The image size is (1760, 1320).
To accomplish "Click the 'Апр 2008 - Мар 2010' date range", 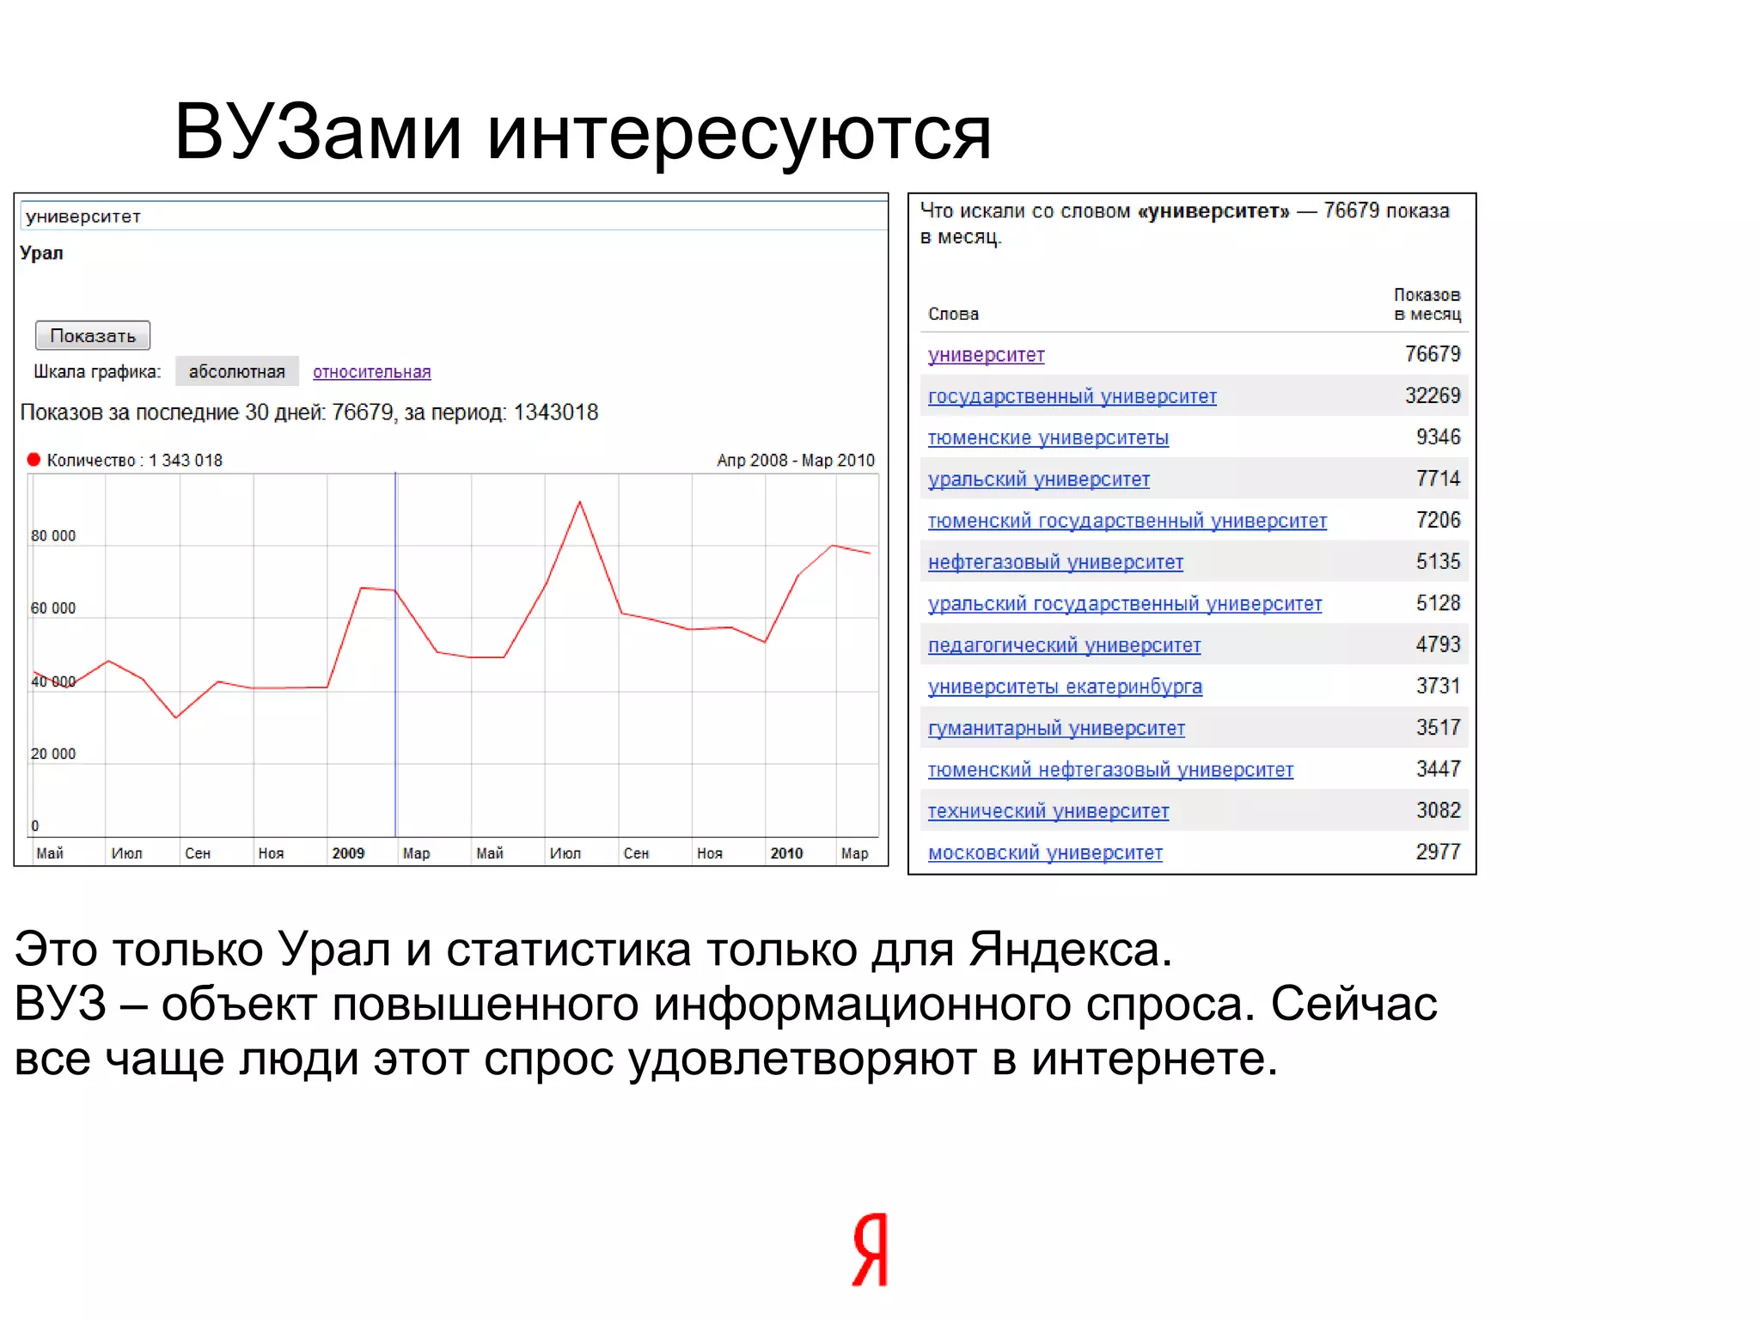I will [x=795, y=460].
